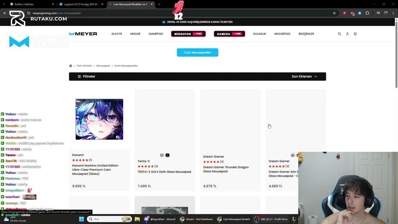Click the 4.679 TL price
The width and height of the screenshot is (398, 224).
[210, 186]
